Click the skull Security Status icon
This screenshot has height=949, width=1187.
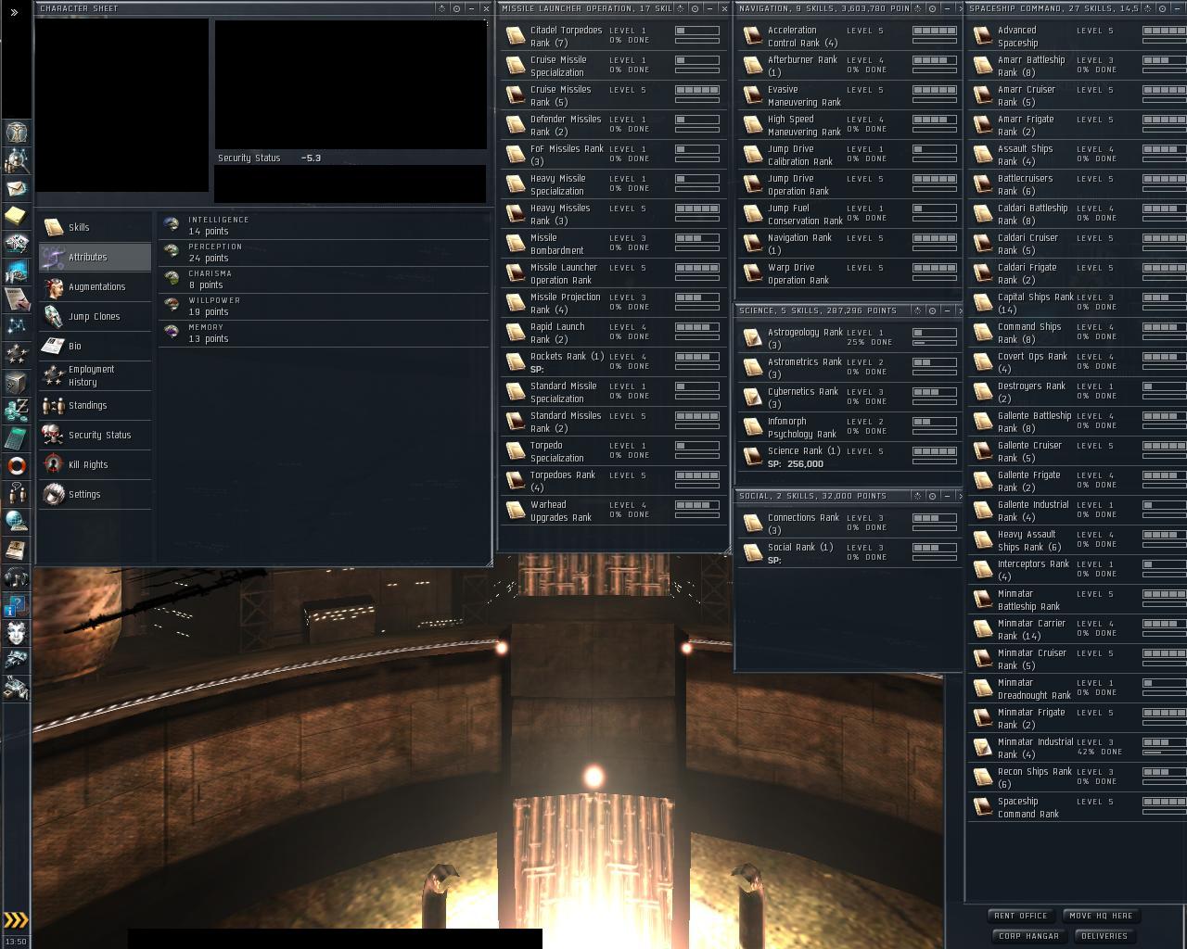pyautogui.click(x=54, y=435)
